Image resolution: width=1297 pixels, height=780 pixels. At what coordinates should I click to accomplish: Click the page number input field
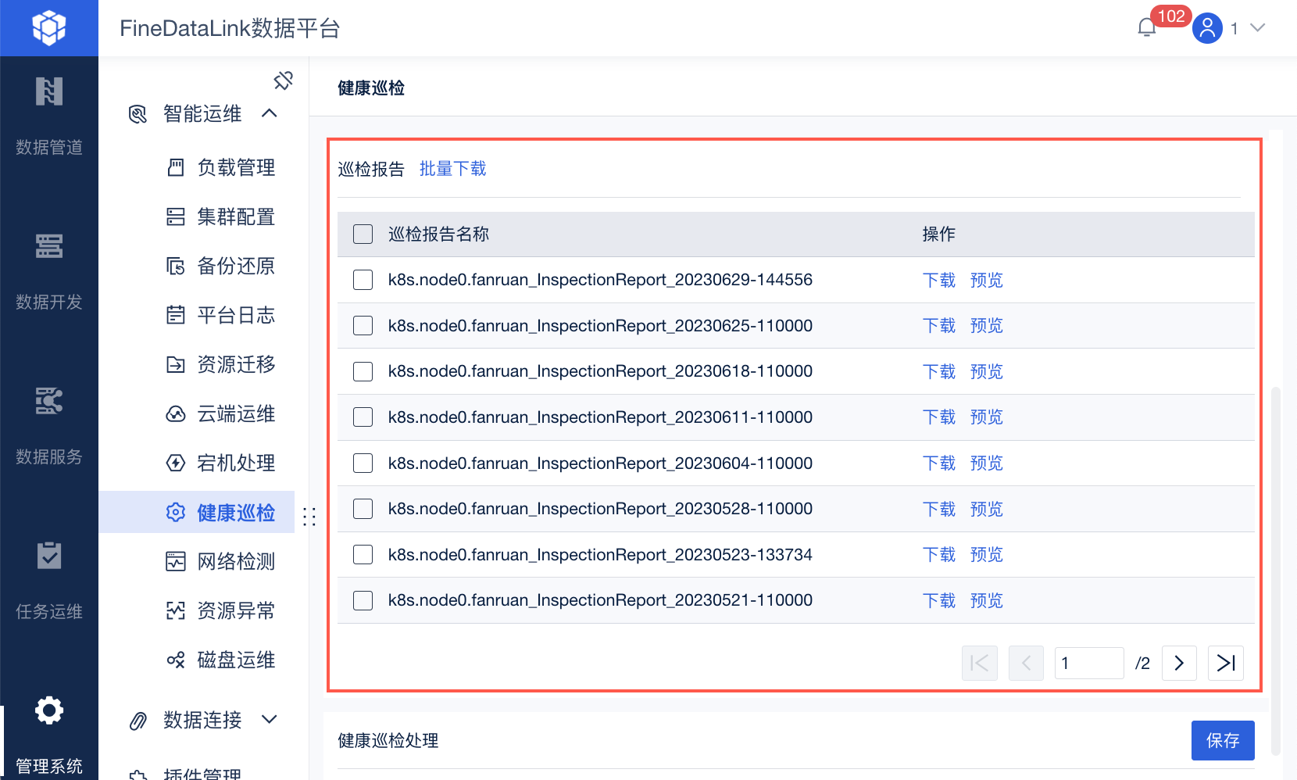tap(1089, 664)
